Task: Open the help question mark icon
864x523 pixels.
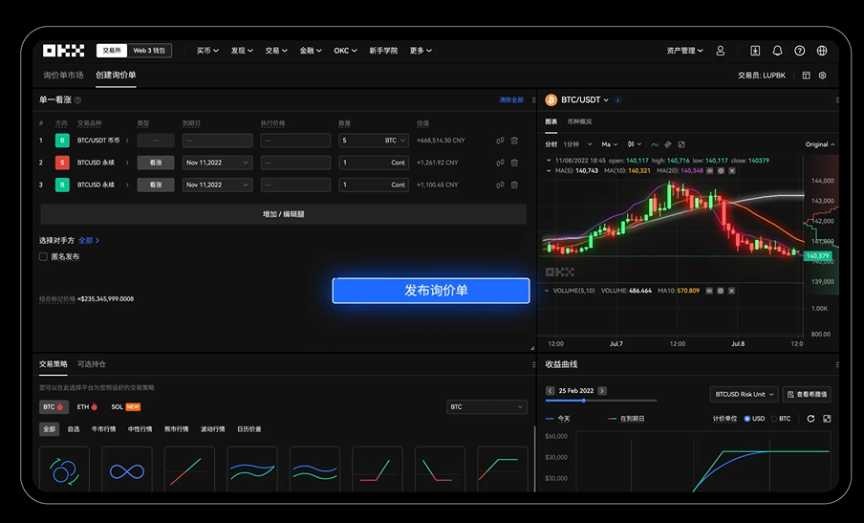Action: [800, 51]
